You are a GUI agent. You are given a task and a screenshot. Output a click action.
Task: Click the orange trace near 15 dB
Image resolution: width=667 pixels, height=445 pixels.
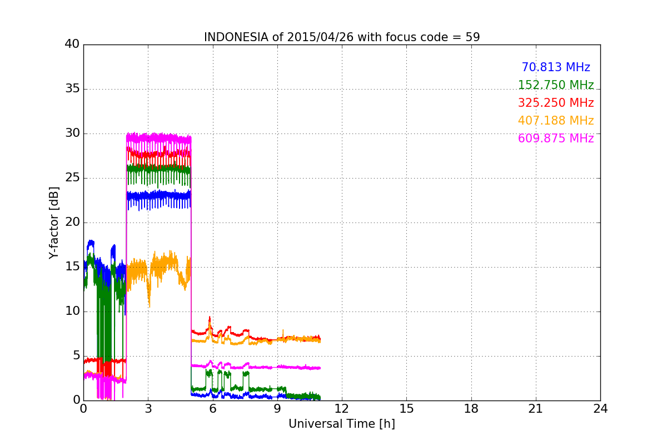click(159, 270)
